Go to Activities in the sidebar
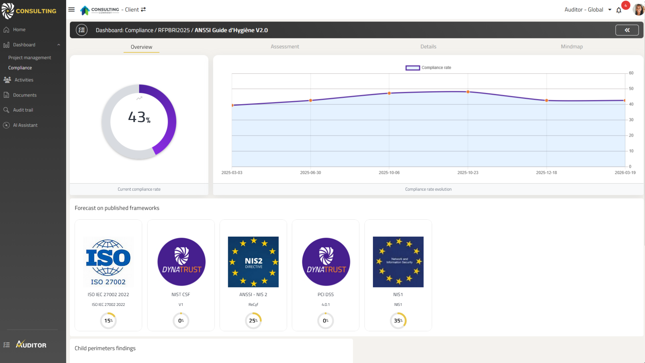645x363 pixels. (x=24, y=80)
